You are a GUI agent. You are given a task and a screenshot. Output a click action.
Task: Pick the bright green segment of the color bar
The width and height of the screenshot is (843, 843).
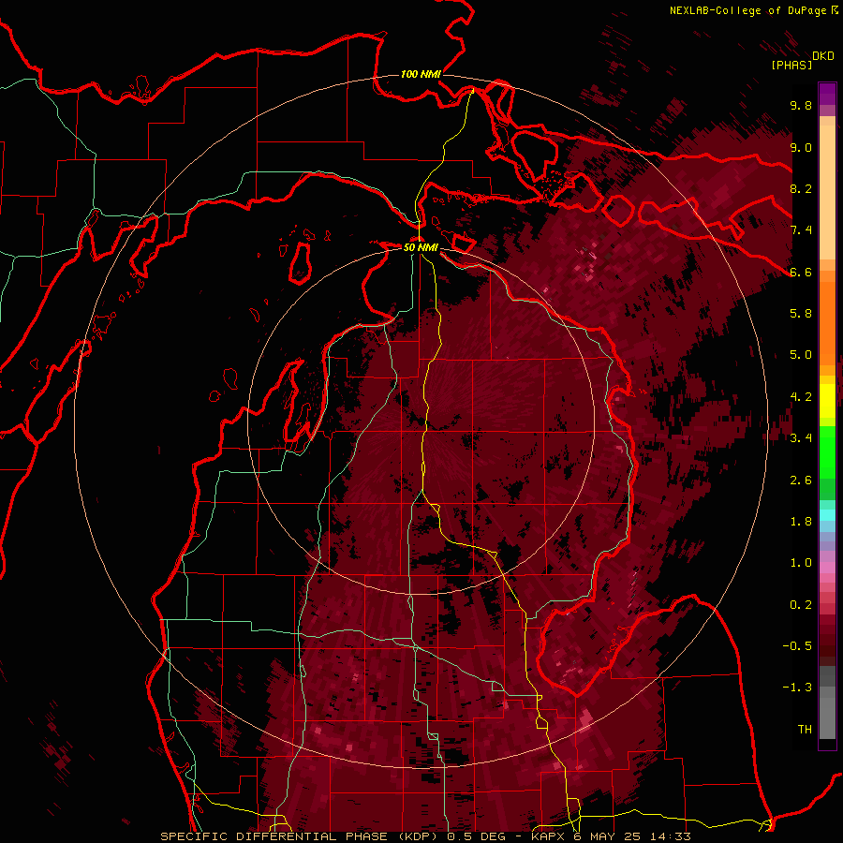point(827,453)
